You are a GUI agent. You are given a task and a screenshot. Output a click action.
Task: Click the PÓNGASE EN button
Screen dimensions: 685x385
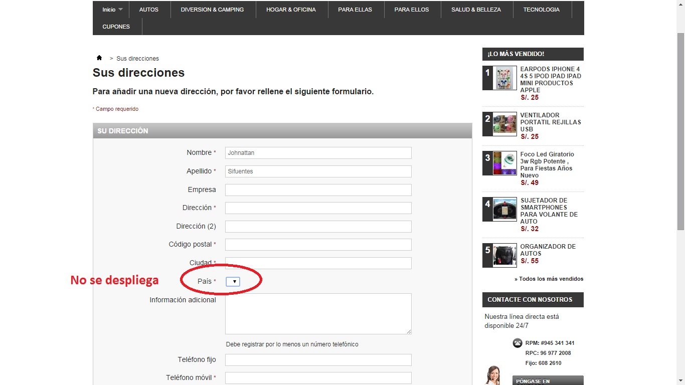pos(548,380)
